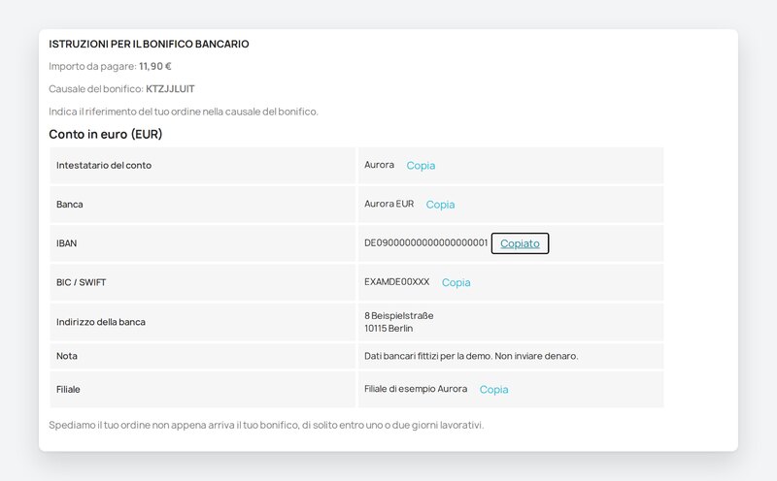Click the 'Spediamo il tuo ordine' shipping note
The image size is (777, 481).
(x=266, y=425)
